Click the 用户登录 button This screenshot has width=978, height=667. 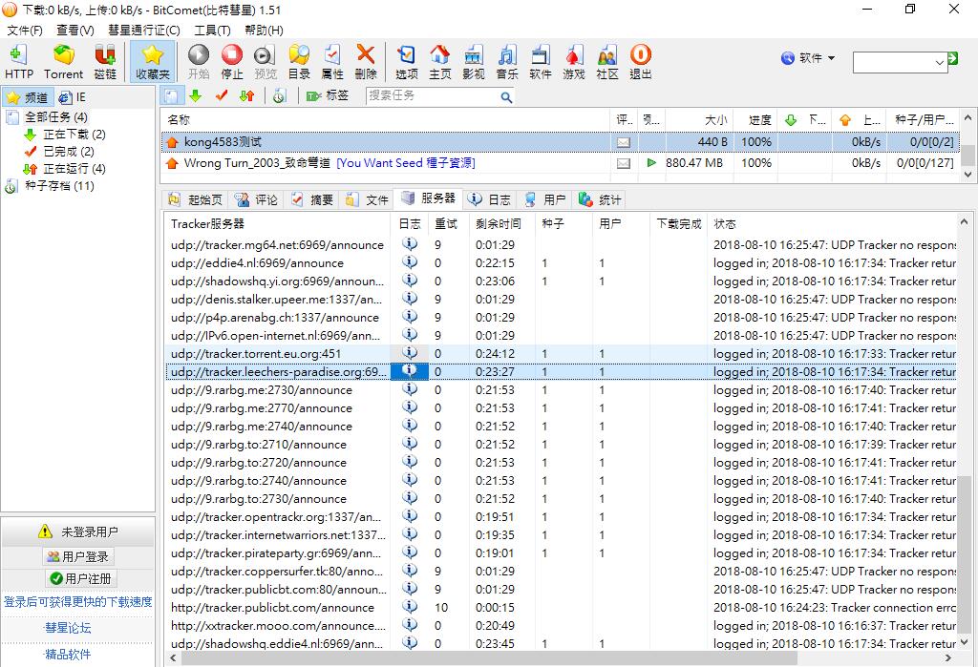78,556
